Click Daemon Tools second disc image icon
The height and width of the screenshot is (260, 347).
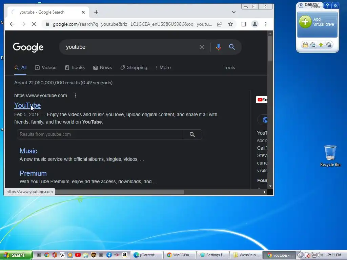click(313, 45)
